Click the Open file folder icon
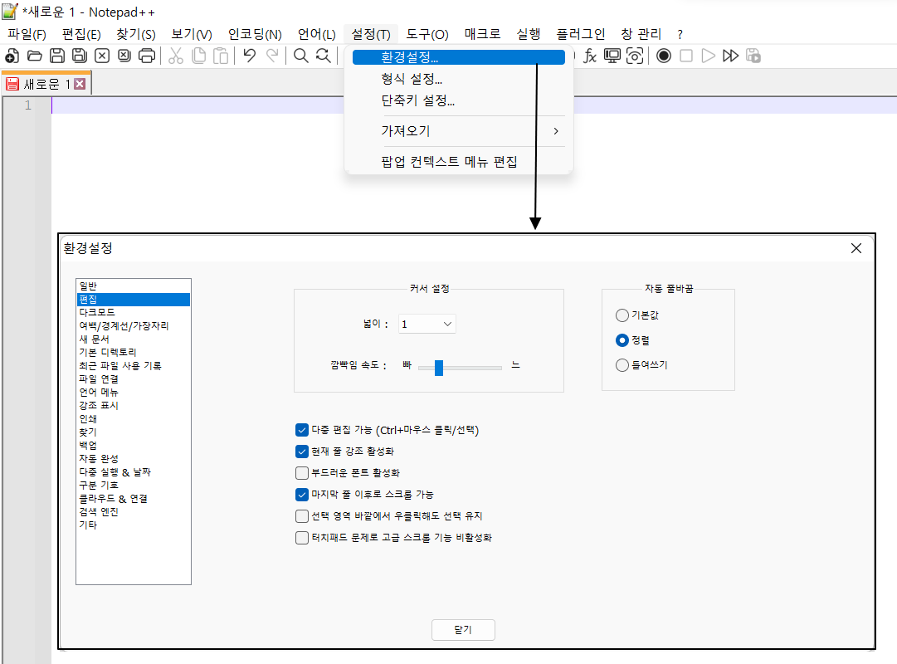Screen dimensions: 897x664 coord(34,56)
